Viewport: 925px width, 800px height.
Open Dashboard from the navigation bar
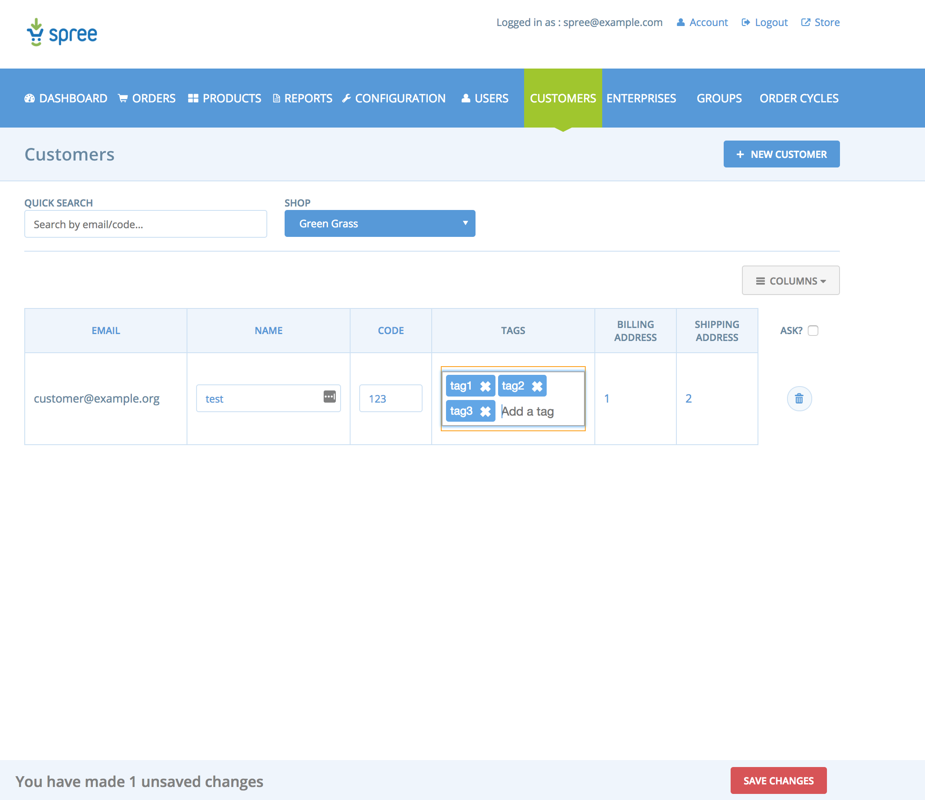click(x=66, y=98)
